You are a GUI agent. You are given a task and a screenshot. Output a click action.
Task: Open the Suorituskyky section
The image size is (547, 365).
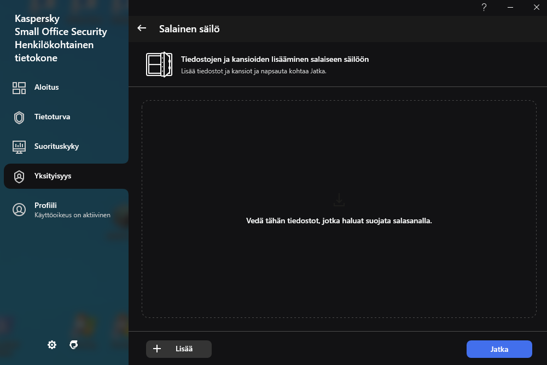pyautogui.click(x=65, y=147)
